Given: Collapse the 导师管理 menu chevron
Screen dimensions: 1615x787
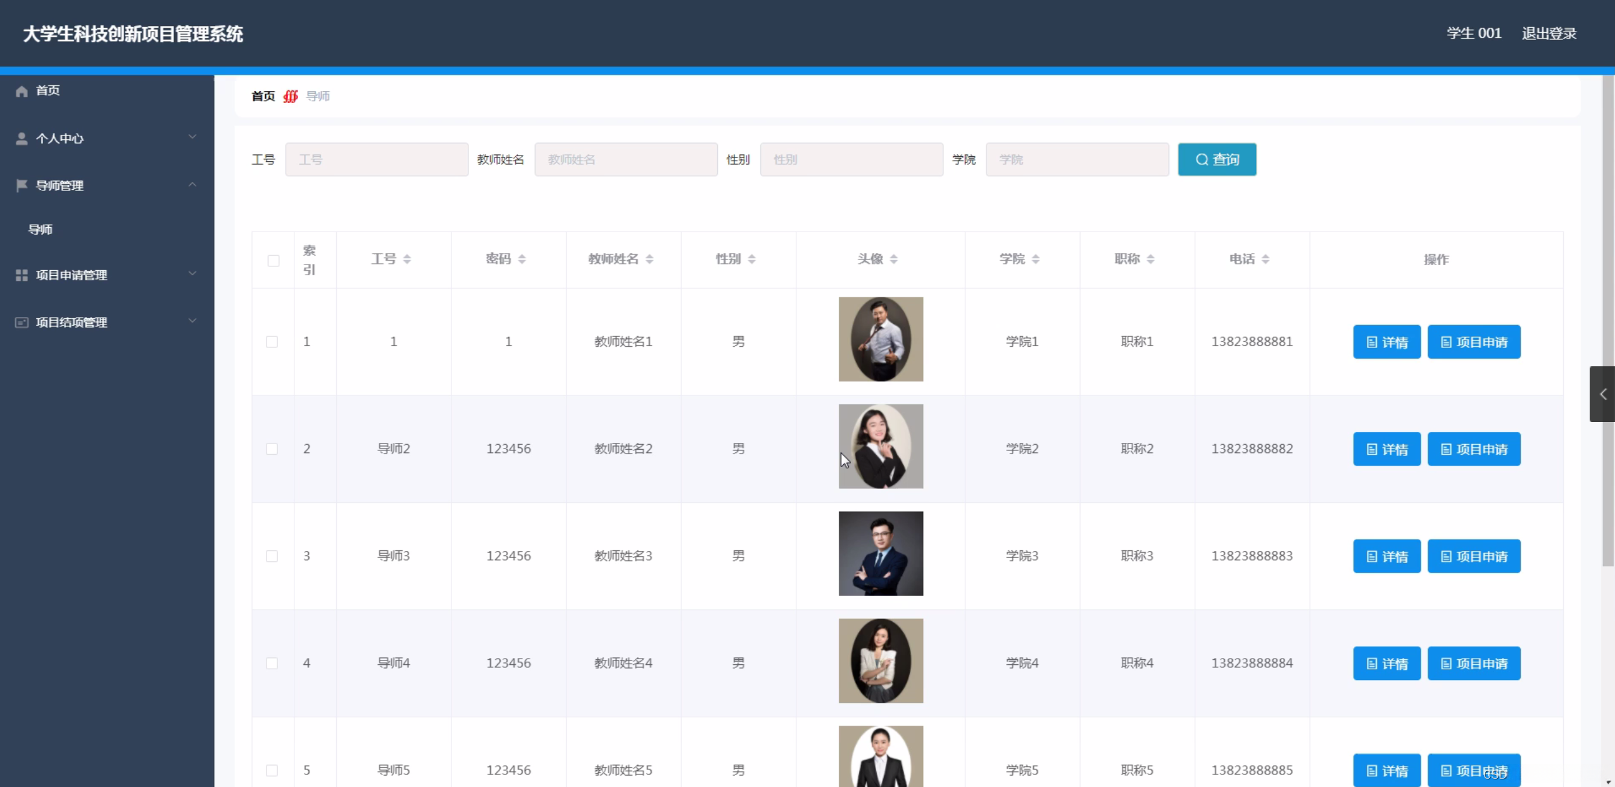Looking at the screenshot, I should (192, 185).
